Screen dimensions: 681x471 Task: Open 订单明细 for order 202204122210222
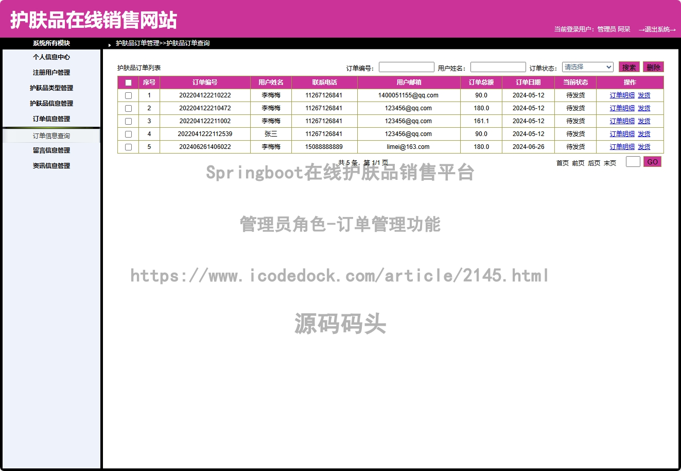pos(622,95)
